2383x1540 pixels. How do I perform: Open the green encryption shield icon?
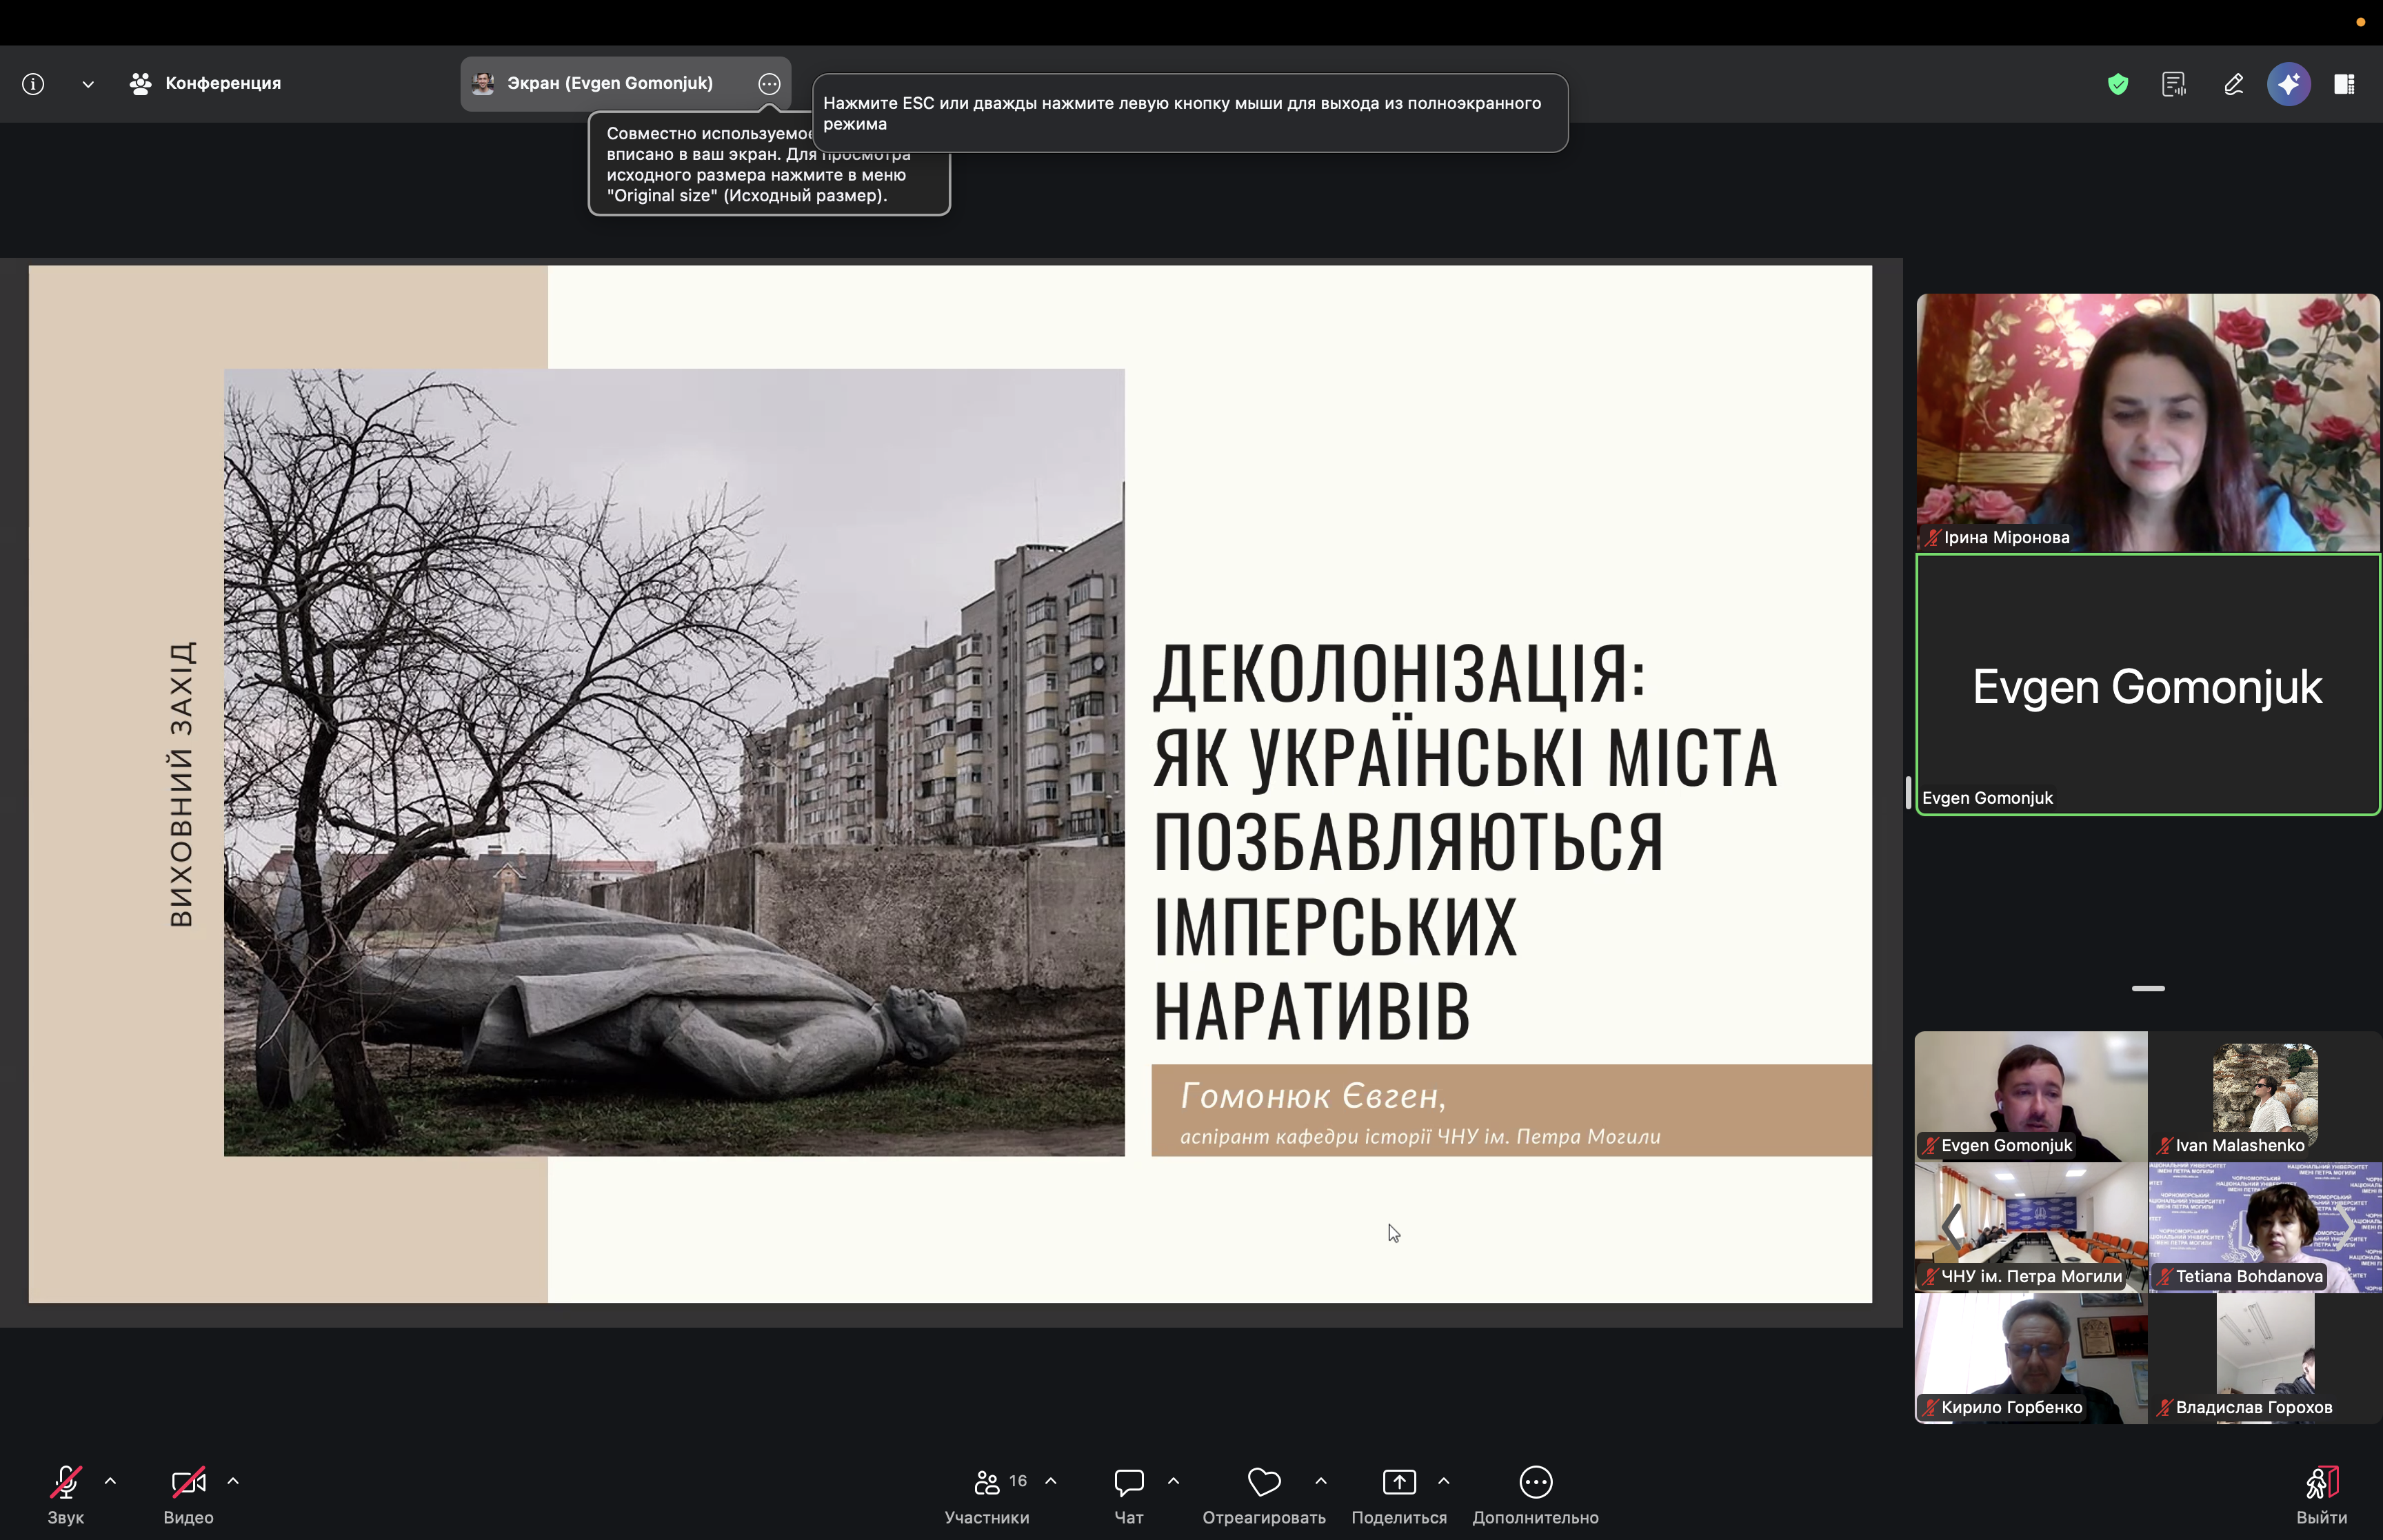2117,84
